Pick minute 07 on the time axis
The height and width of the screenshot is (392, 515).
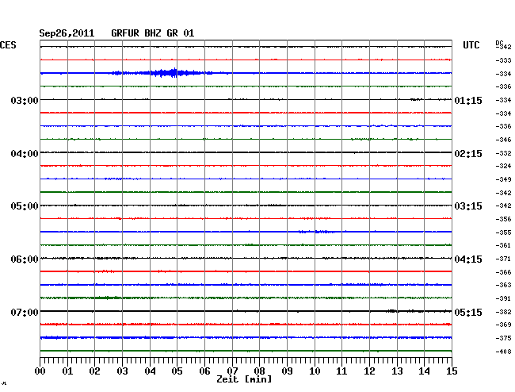[232, 371]
